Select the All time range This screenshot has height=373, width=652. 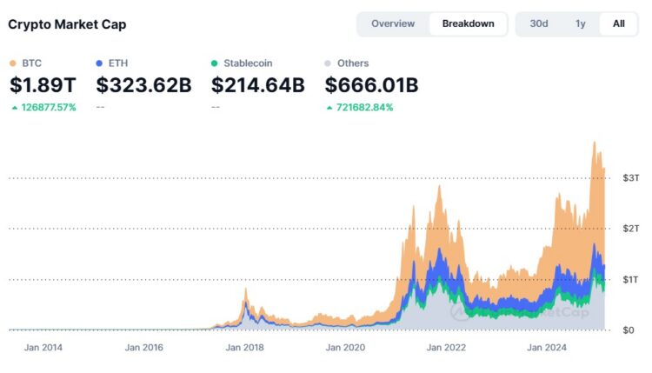[x=618, y=23]
